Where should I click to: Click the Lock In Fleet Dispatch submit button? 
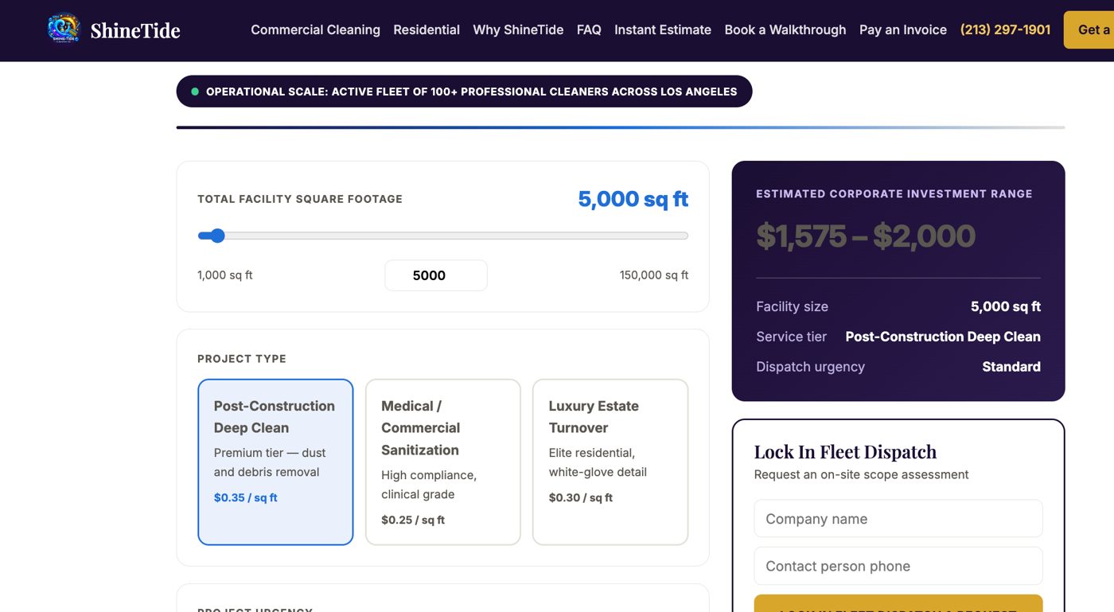pos(898,603)
